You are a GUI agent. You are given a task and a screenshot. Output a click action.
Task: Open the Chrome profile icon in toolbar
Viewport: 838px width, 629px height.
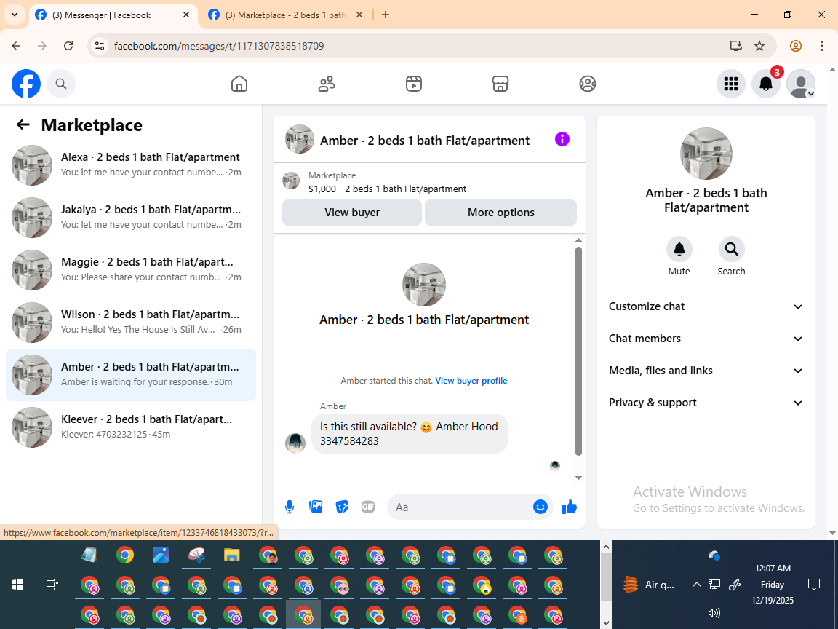796,46
